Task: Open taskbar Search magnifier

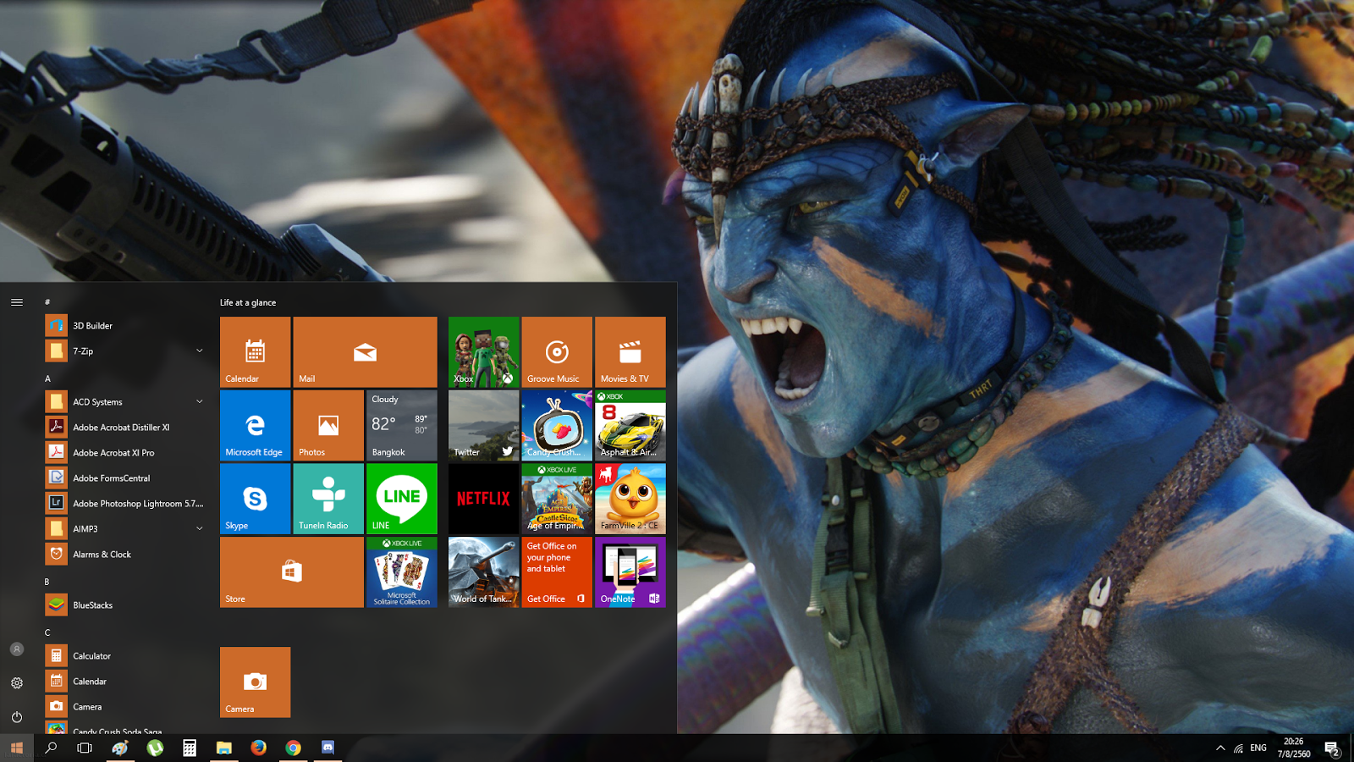Action: coord(51,748)
